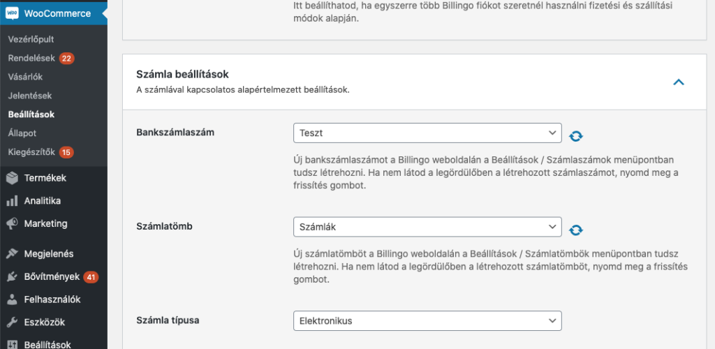Click the Marketing megaphone icon
This screenshot has height=349, width=715.
[12, 223]
